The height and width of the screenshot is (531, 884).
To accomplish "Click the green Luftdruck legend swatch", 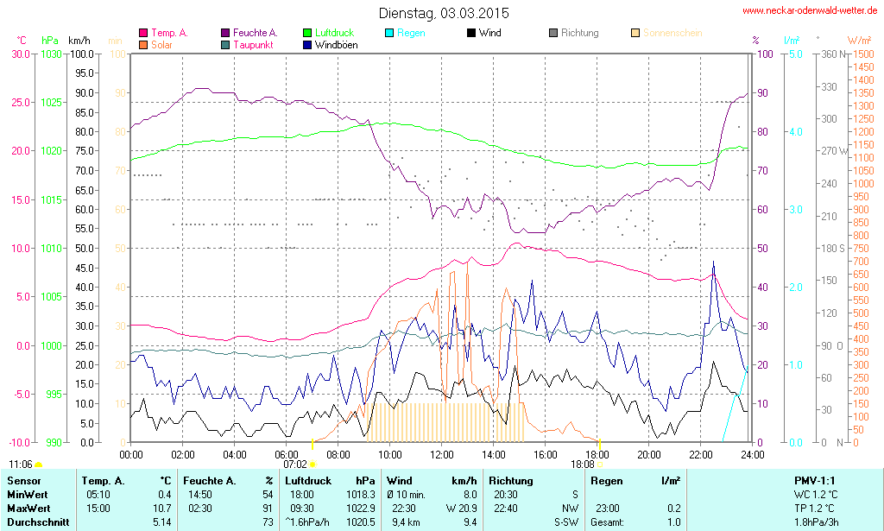I will (x=307, y=34).
